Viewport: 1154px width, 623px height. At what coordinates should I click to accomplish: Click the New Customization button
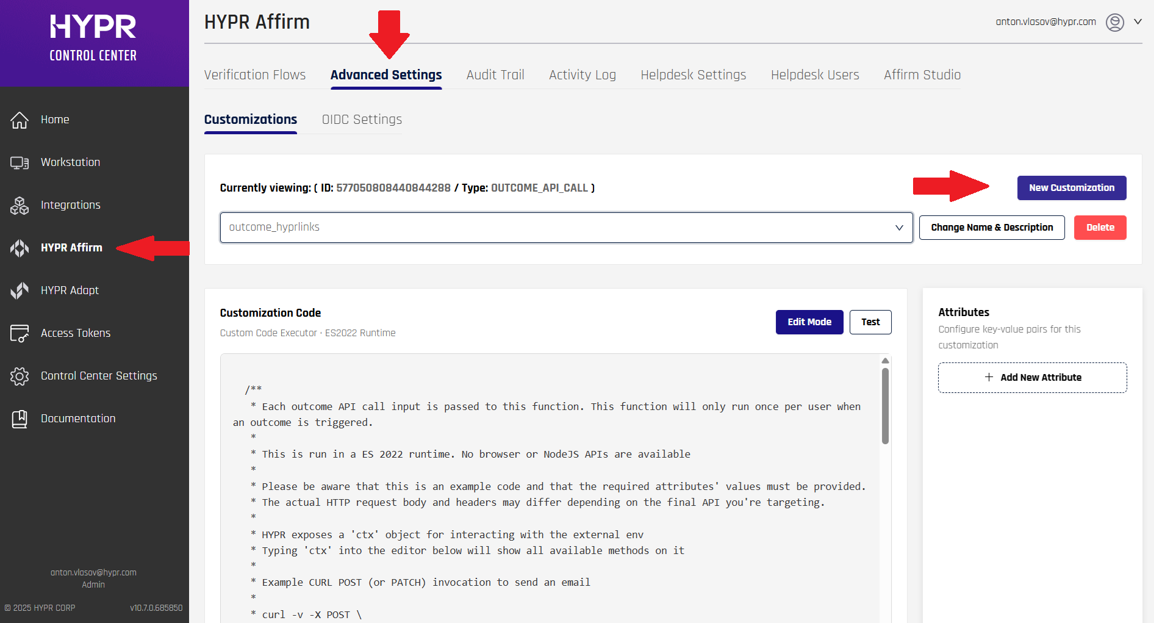coord(1072,188)
